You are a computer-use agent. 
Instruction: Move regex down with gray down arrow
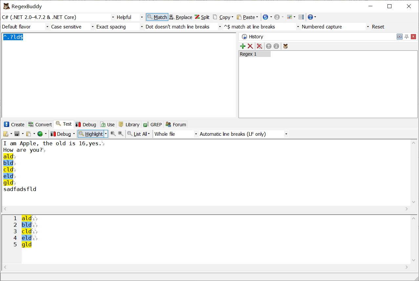tap(276, 46)
